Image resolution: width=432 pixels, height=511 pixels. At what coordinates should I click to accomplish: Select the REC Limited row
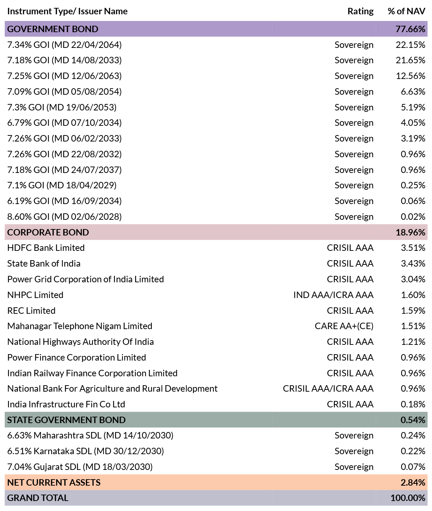(216, 311)
